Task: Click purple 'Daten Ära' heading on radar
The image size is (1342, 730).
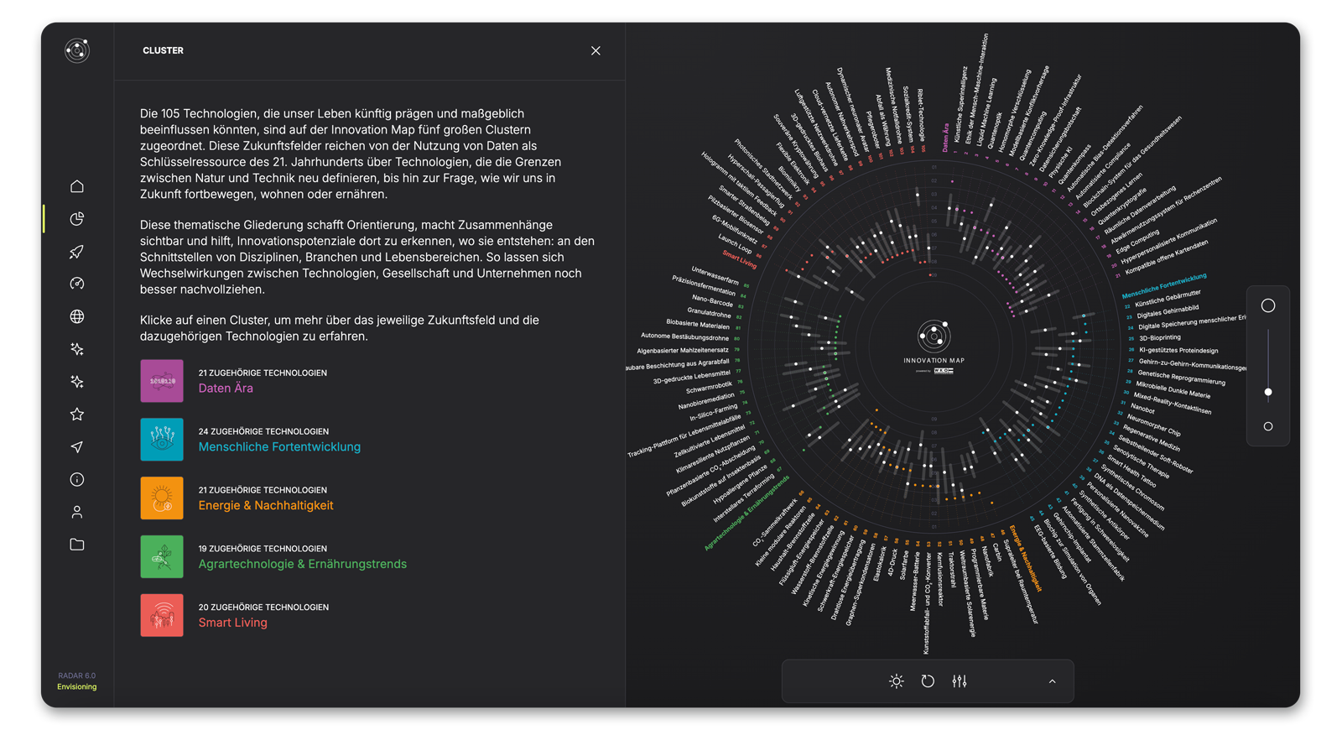Action: 945,138
